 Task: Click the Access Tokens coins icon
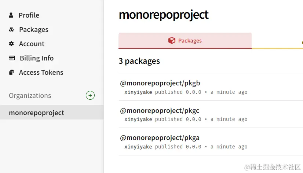pos(11,72)
